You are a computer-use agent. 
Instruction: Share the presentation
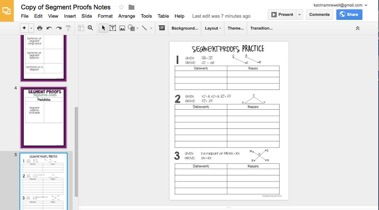349,14
